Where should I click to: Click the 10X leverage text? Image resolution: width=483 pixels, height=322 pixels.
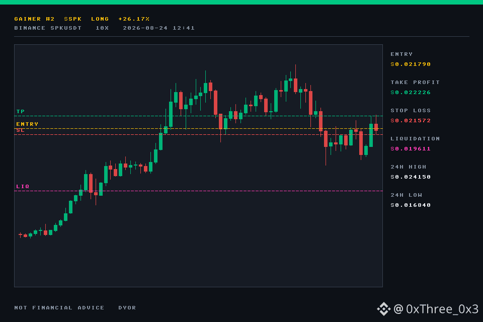click(x=102, y=28)
